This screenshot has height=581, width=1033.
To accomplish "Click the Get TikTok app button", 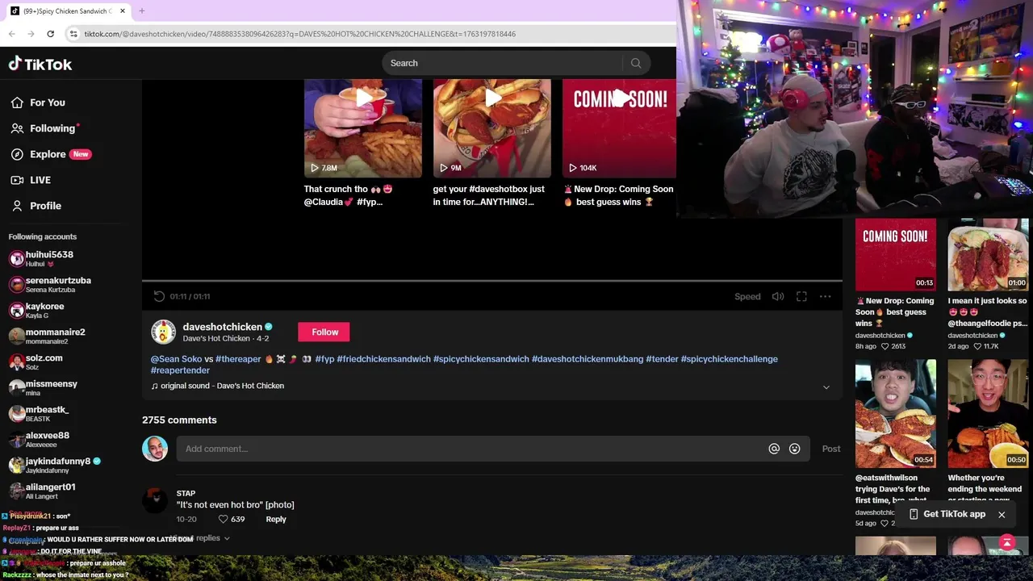I will click(x=947, y=514).
